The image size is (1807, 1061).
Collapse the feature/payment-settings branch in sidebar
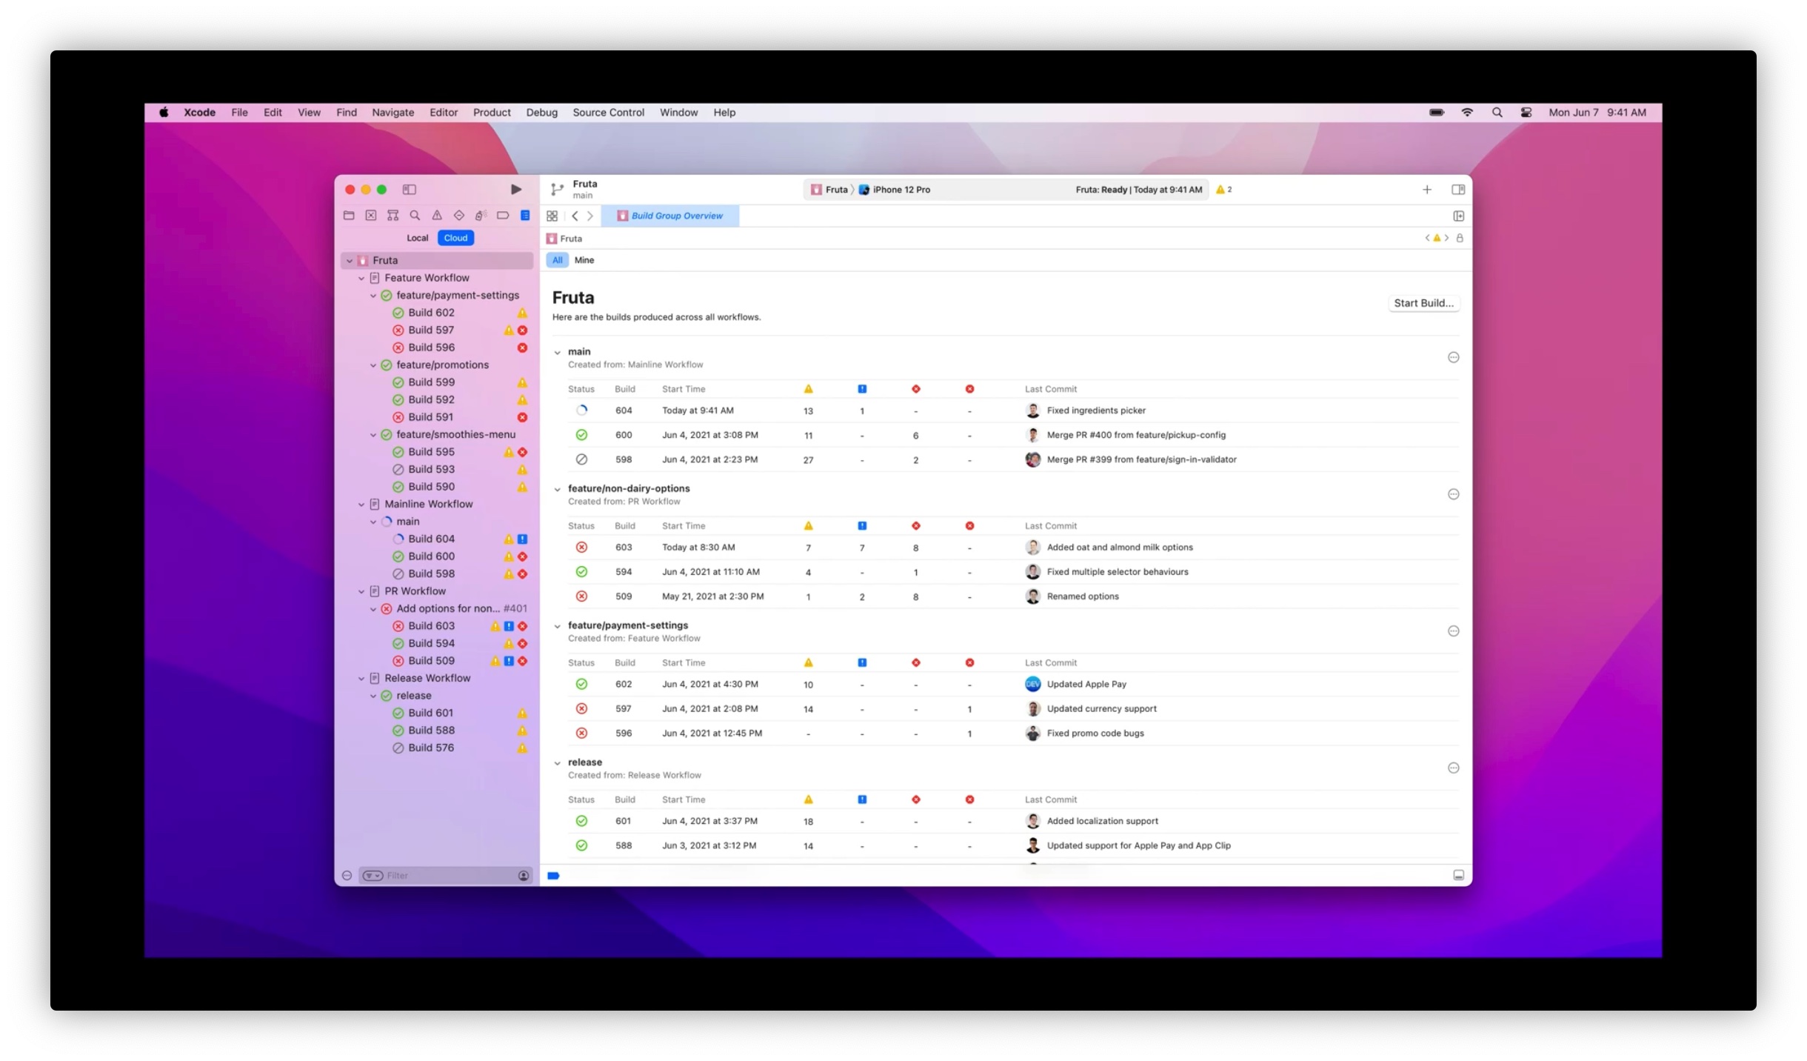(374, 295)
